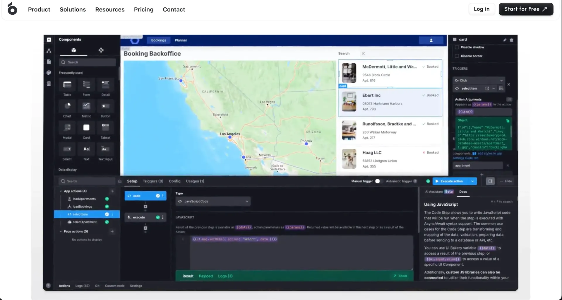Open the data sources icon in the left sidebar
The height and width of the screenshot is (300, 562).
point(49,84)
